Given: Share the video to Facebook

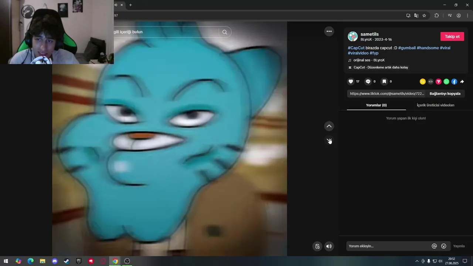Looking at the screenshot, I should [x=454, y=82].
